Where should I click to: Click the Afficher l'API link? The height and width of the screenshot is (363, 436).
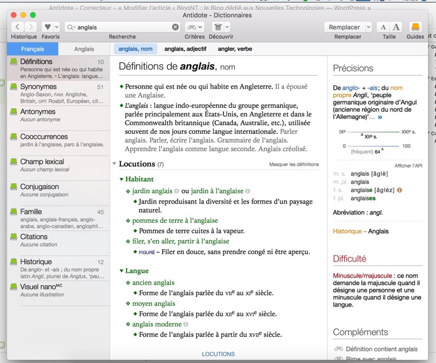408,166
